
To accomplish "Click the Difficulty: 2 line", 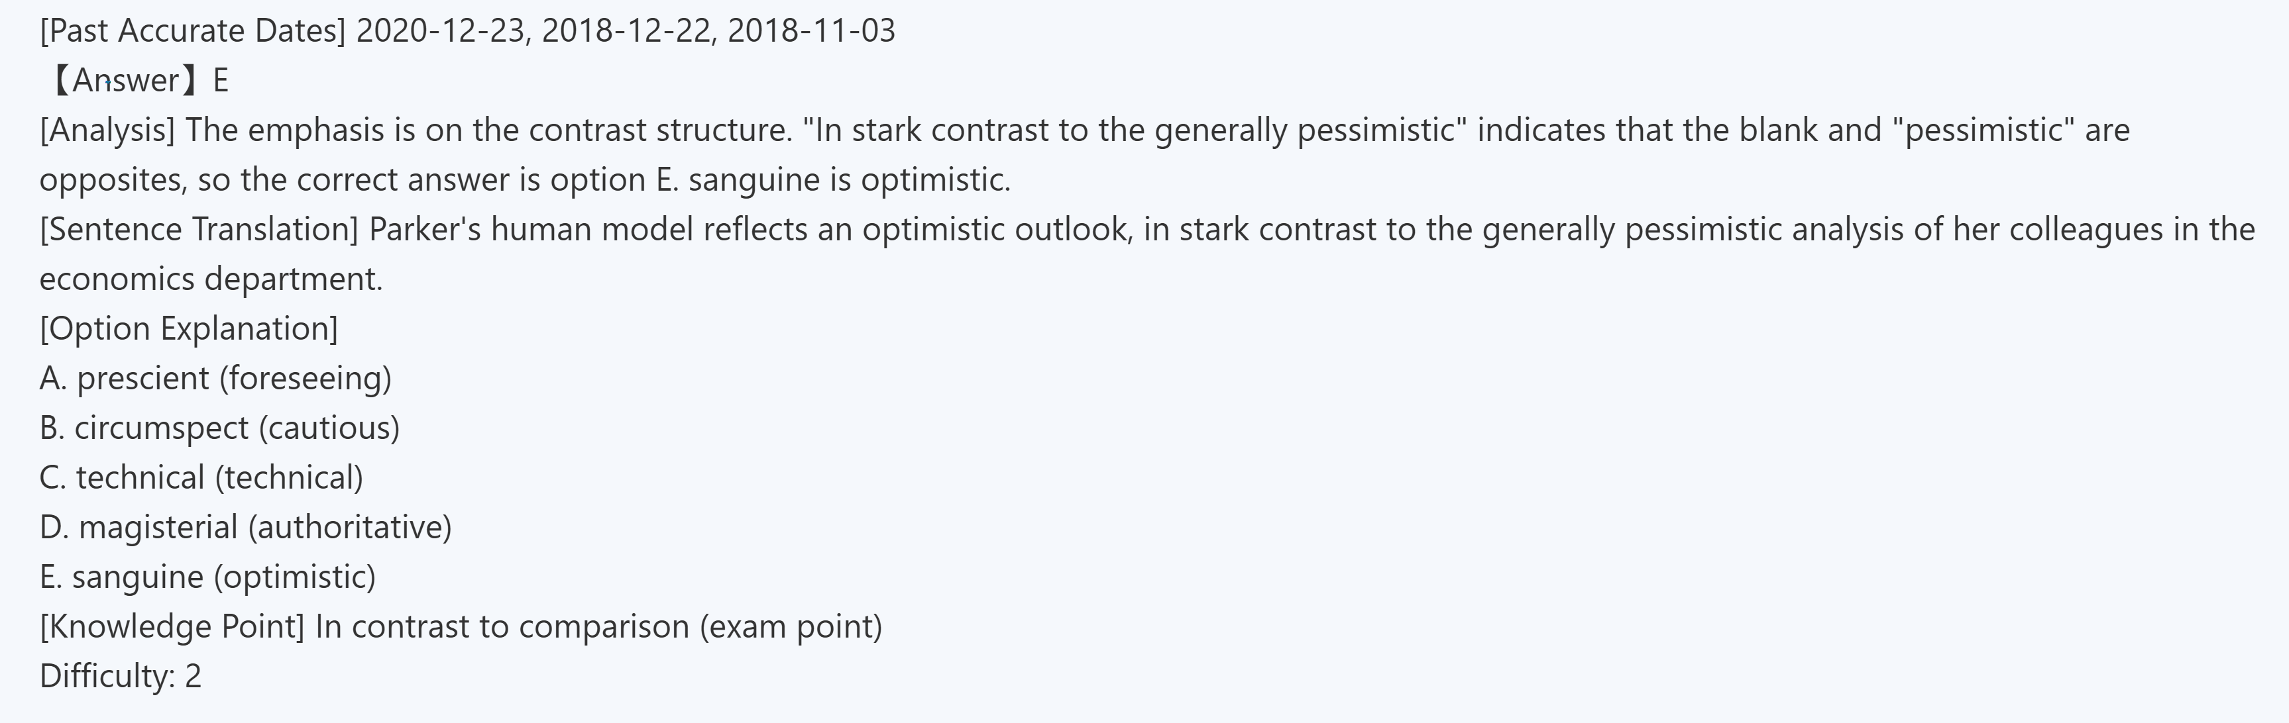I will (120, 677).
